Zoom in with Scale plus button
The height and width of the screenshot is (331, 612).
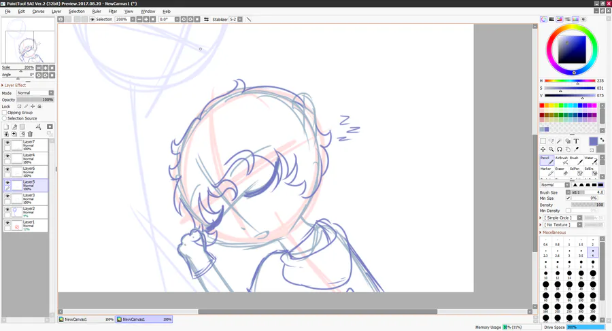point(46,68)
